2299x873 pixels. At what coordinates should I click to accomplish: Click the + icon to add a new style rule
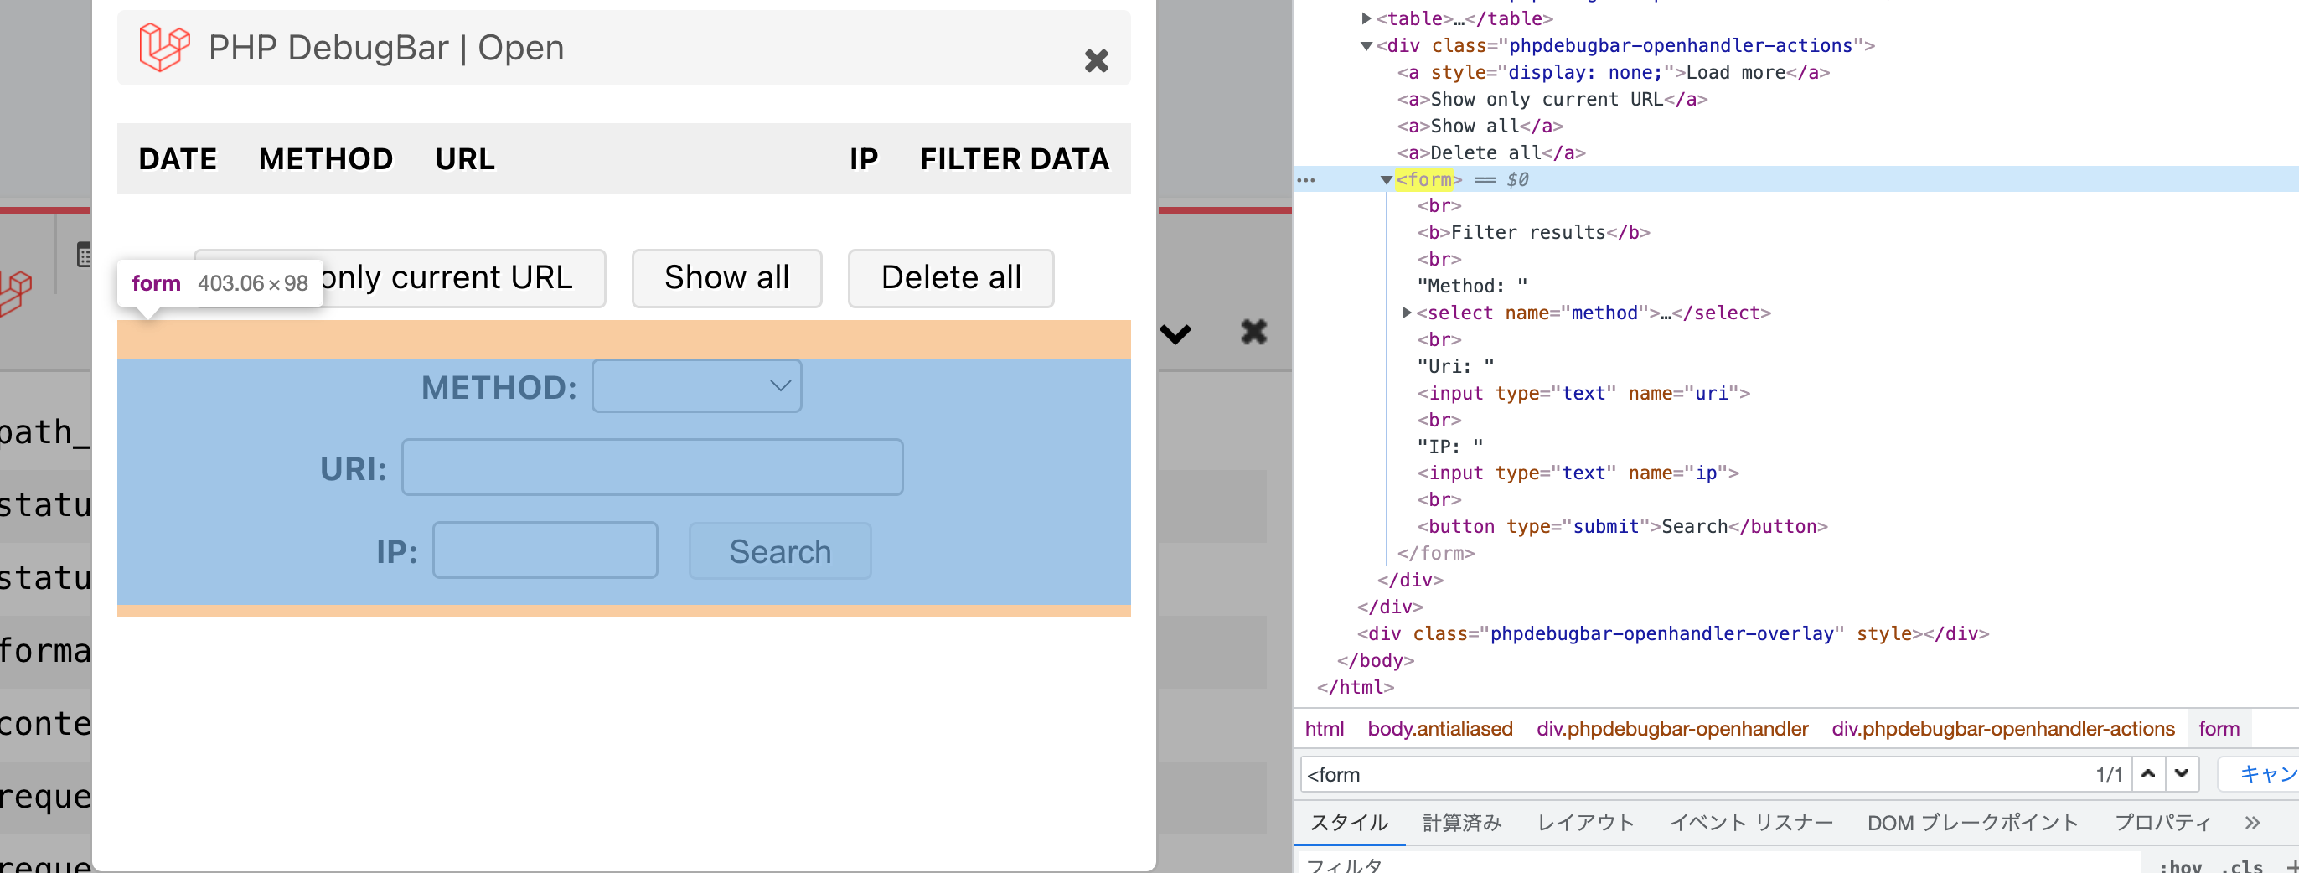pyautogui.click(x=2296, y=868)
